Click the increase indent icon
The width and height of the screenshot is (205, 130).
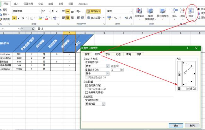click(x=83, y=18)
